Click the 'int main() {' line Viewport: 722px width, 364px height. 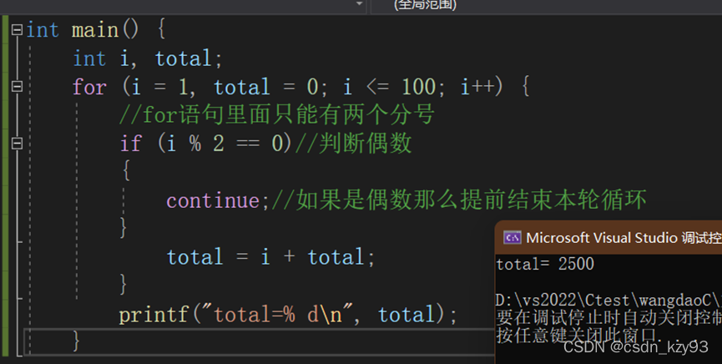click(x=96, y=30)
